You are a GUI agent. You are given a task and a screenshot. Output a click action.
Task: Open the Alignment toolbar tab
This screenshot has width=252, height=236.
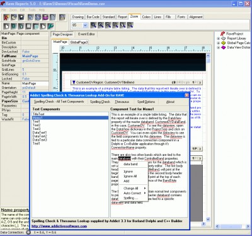[x=195, y=17]
